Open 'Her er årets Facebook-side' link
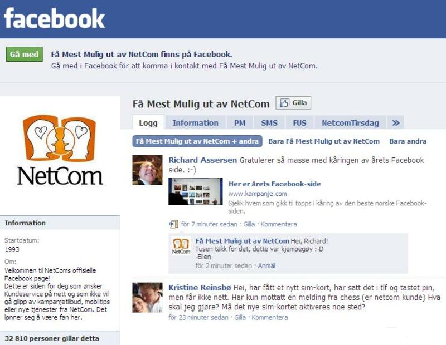The width and height of the screenshot is (446, 345). click(x=274, y=184)
